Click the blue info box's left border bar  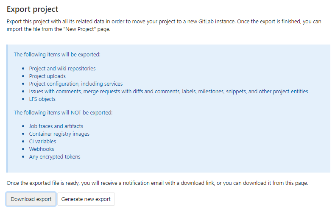[x=7, y=109]
